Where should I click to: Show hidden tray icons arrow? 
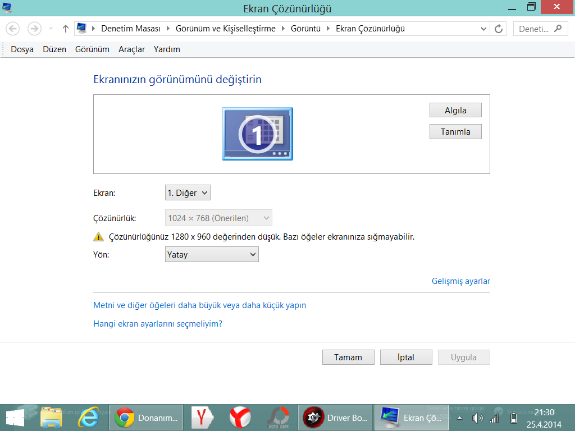click(x=459, y=418)
